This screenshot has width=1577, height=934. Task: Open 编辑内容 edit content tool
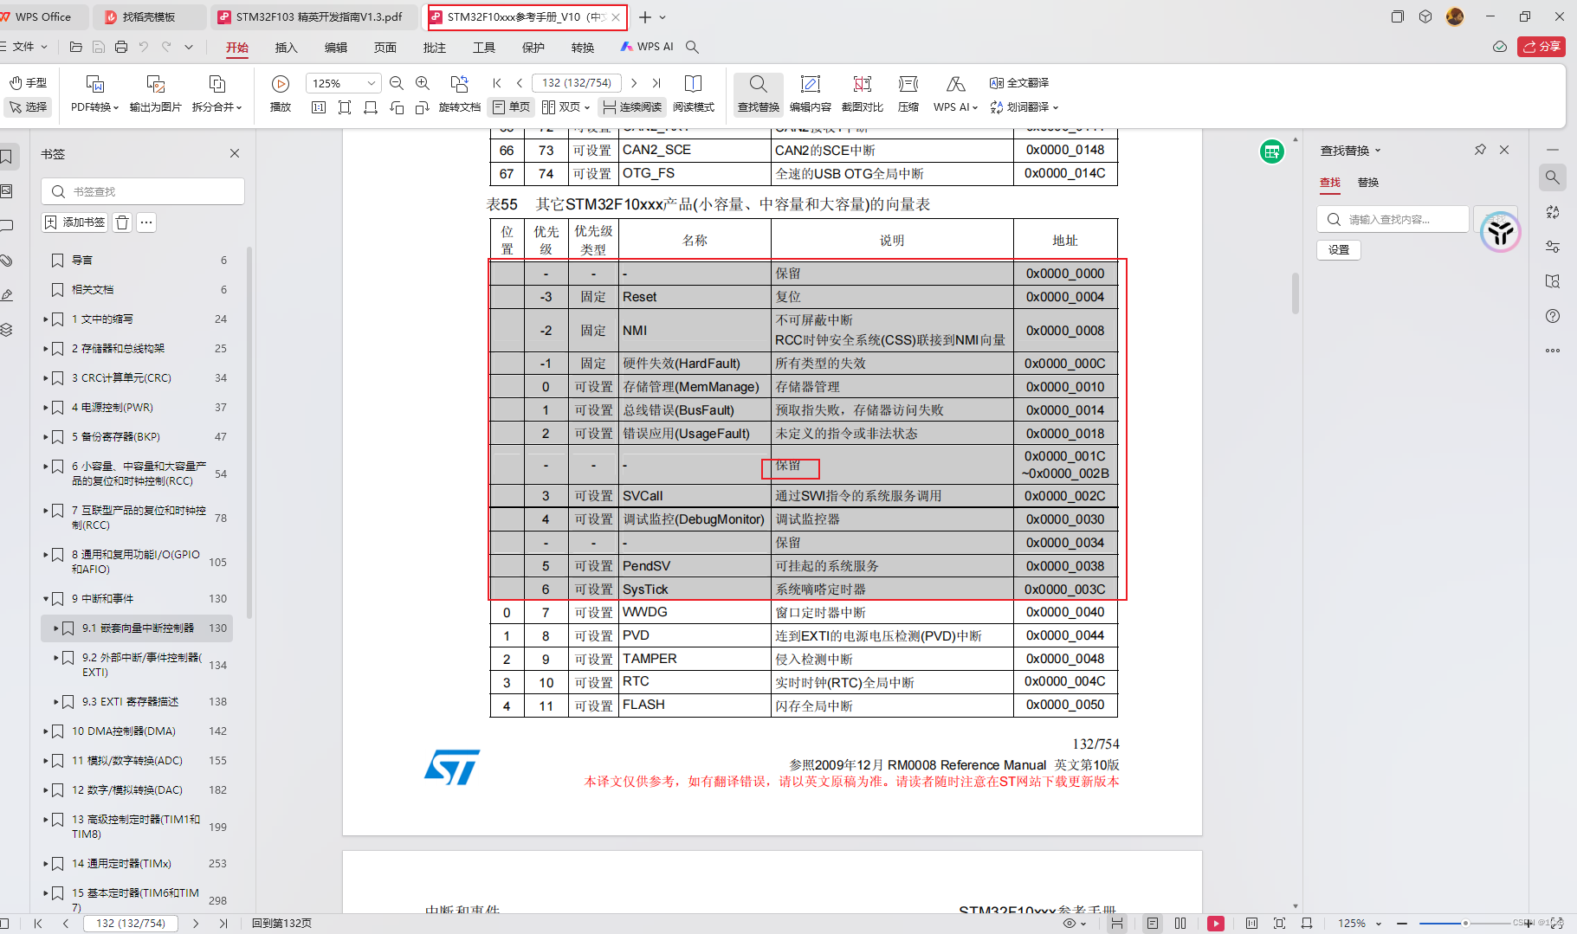pyautogui.click(x=811, y=94)
